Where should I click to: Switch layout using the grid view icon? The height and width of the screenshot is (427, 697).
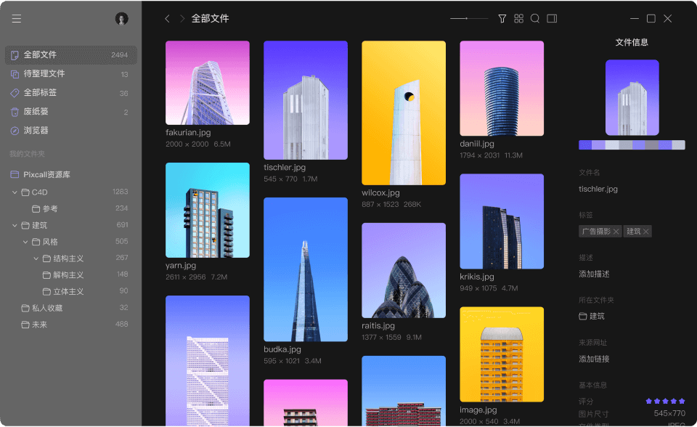pos(518,18)
